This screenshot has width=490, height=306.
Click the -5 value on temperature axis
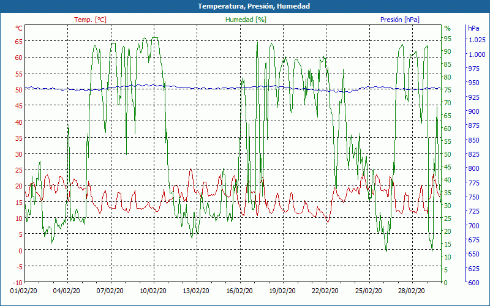19,266
